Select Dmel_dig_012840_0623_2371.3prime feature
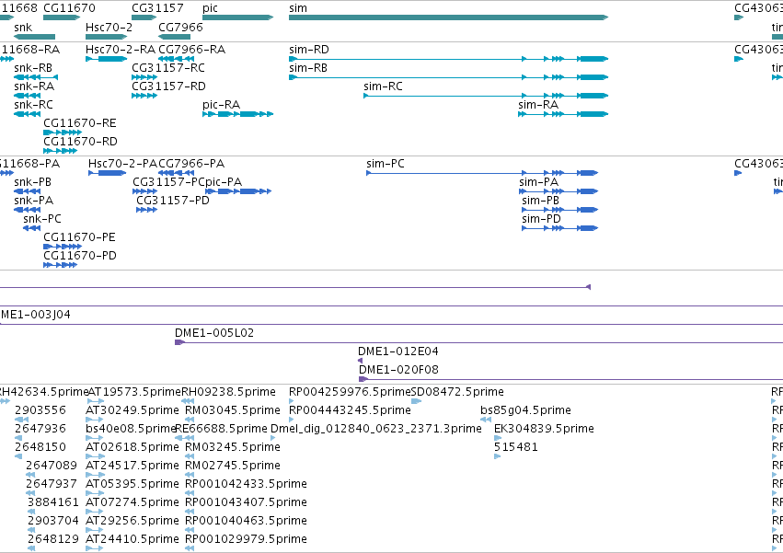Screen dimensions: 783x553 pos(272,438)
